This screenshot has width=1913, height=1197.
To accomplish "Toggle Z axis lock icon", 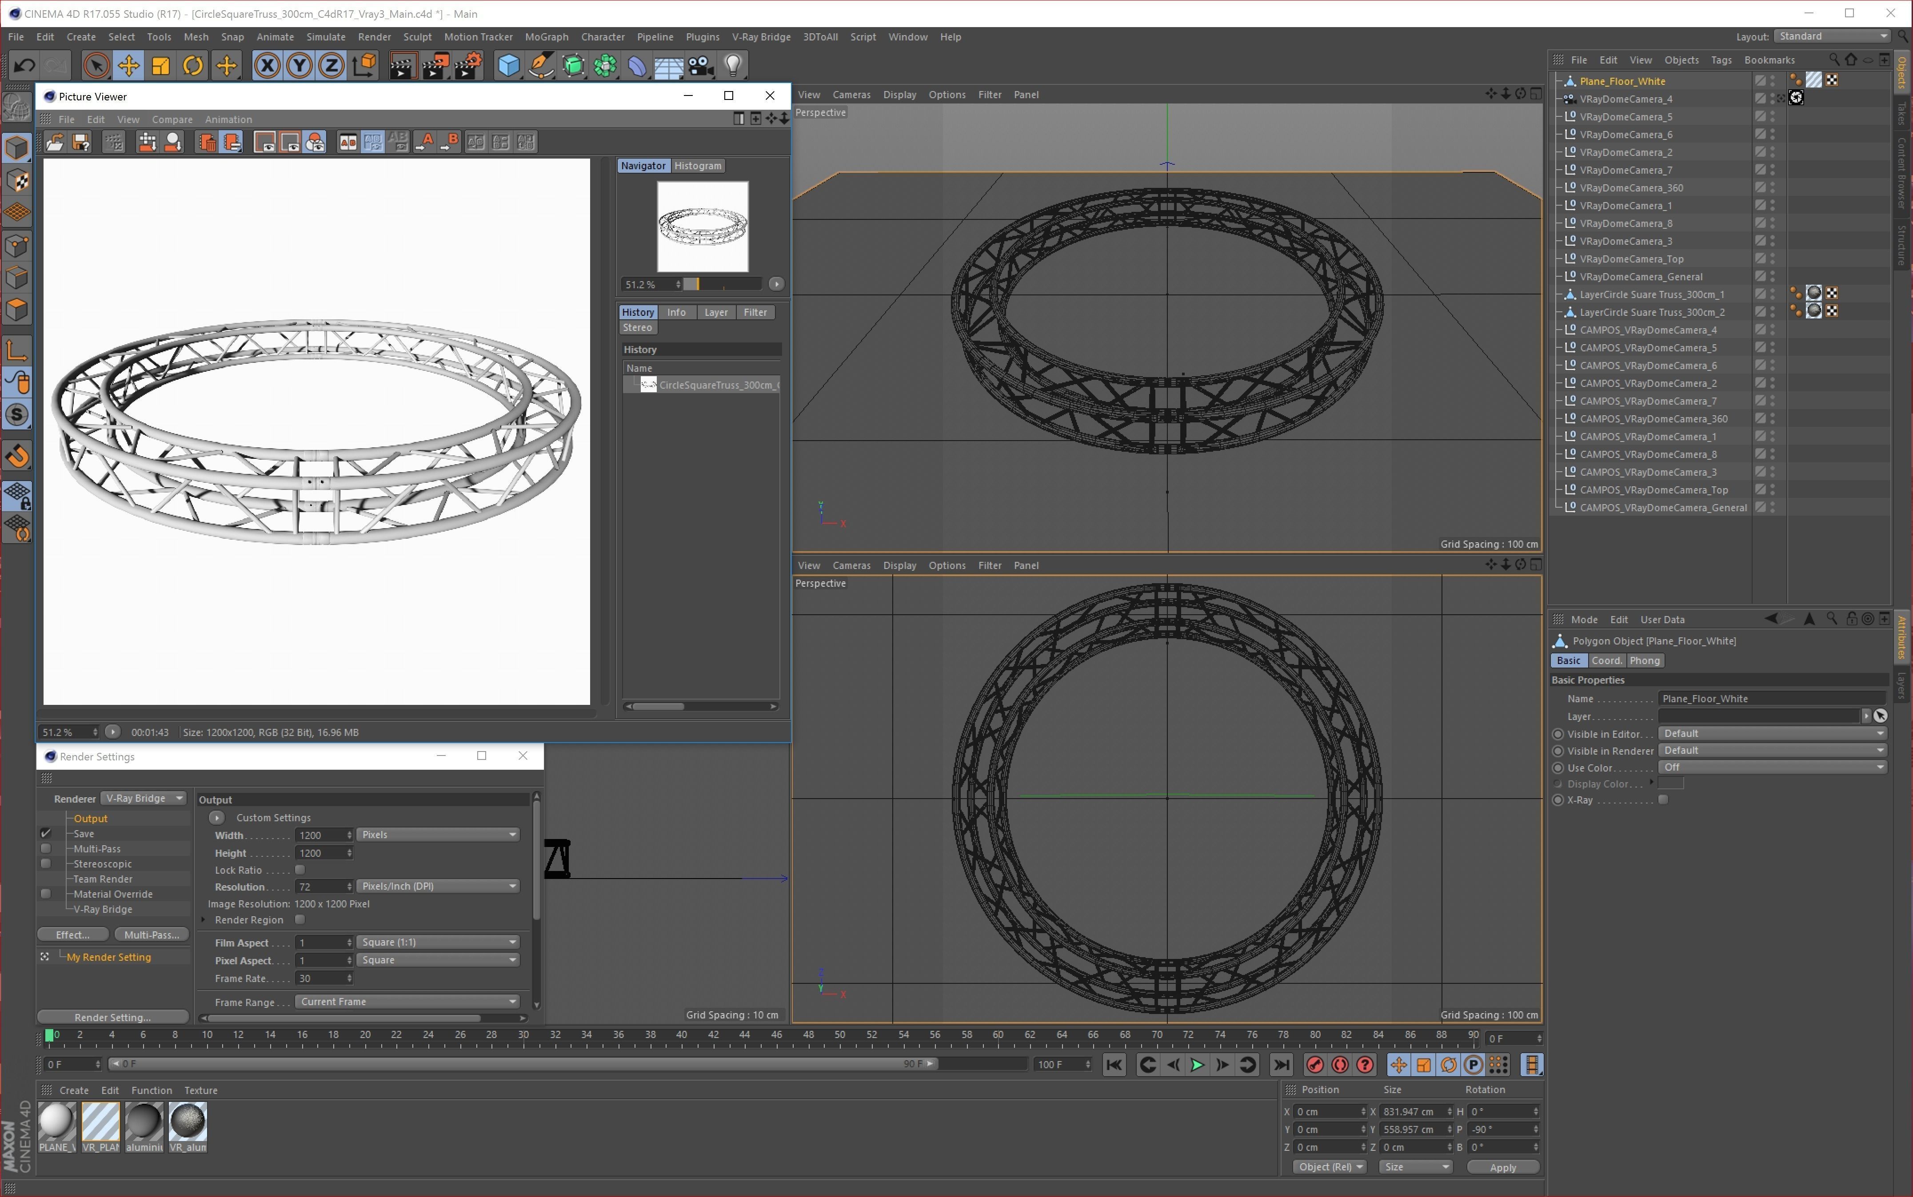I will pyautogui.click(x=332, y=65).
